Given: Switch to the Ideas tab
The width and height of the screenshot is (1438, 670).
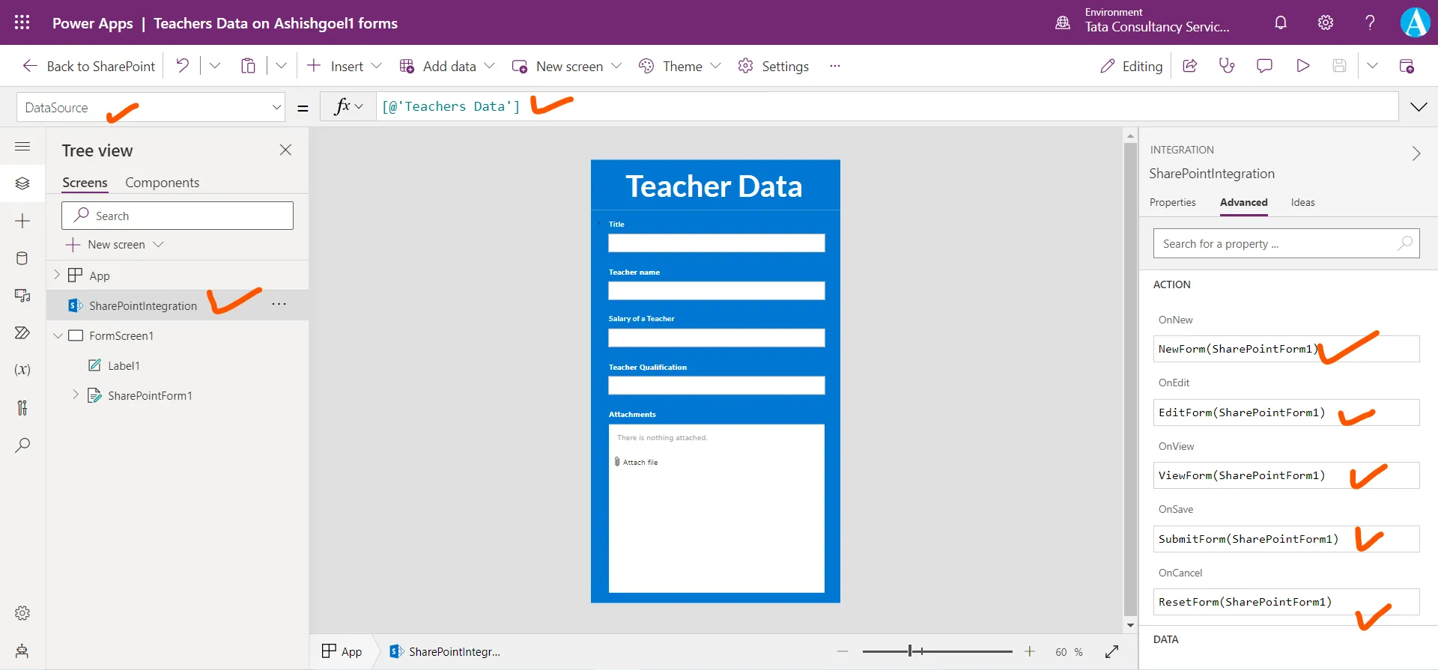Looking at the screenshot, I should tap(1302, 202).
